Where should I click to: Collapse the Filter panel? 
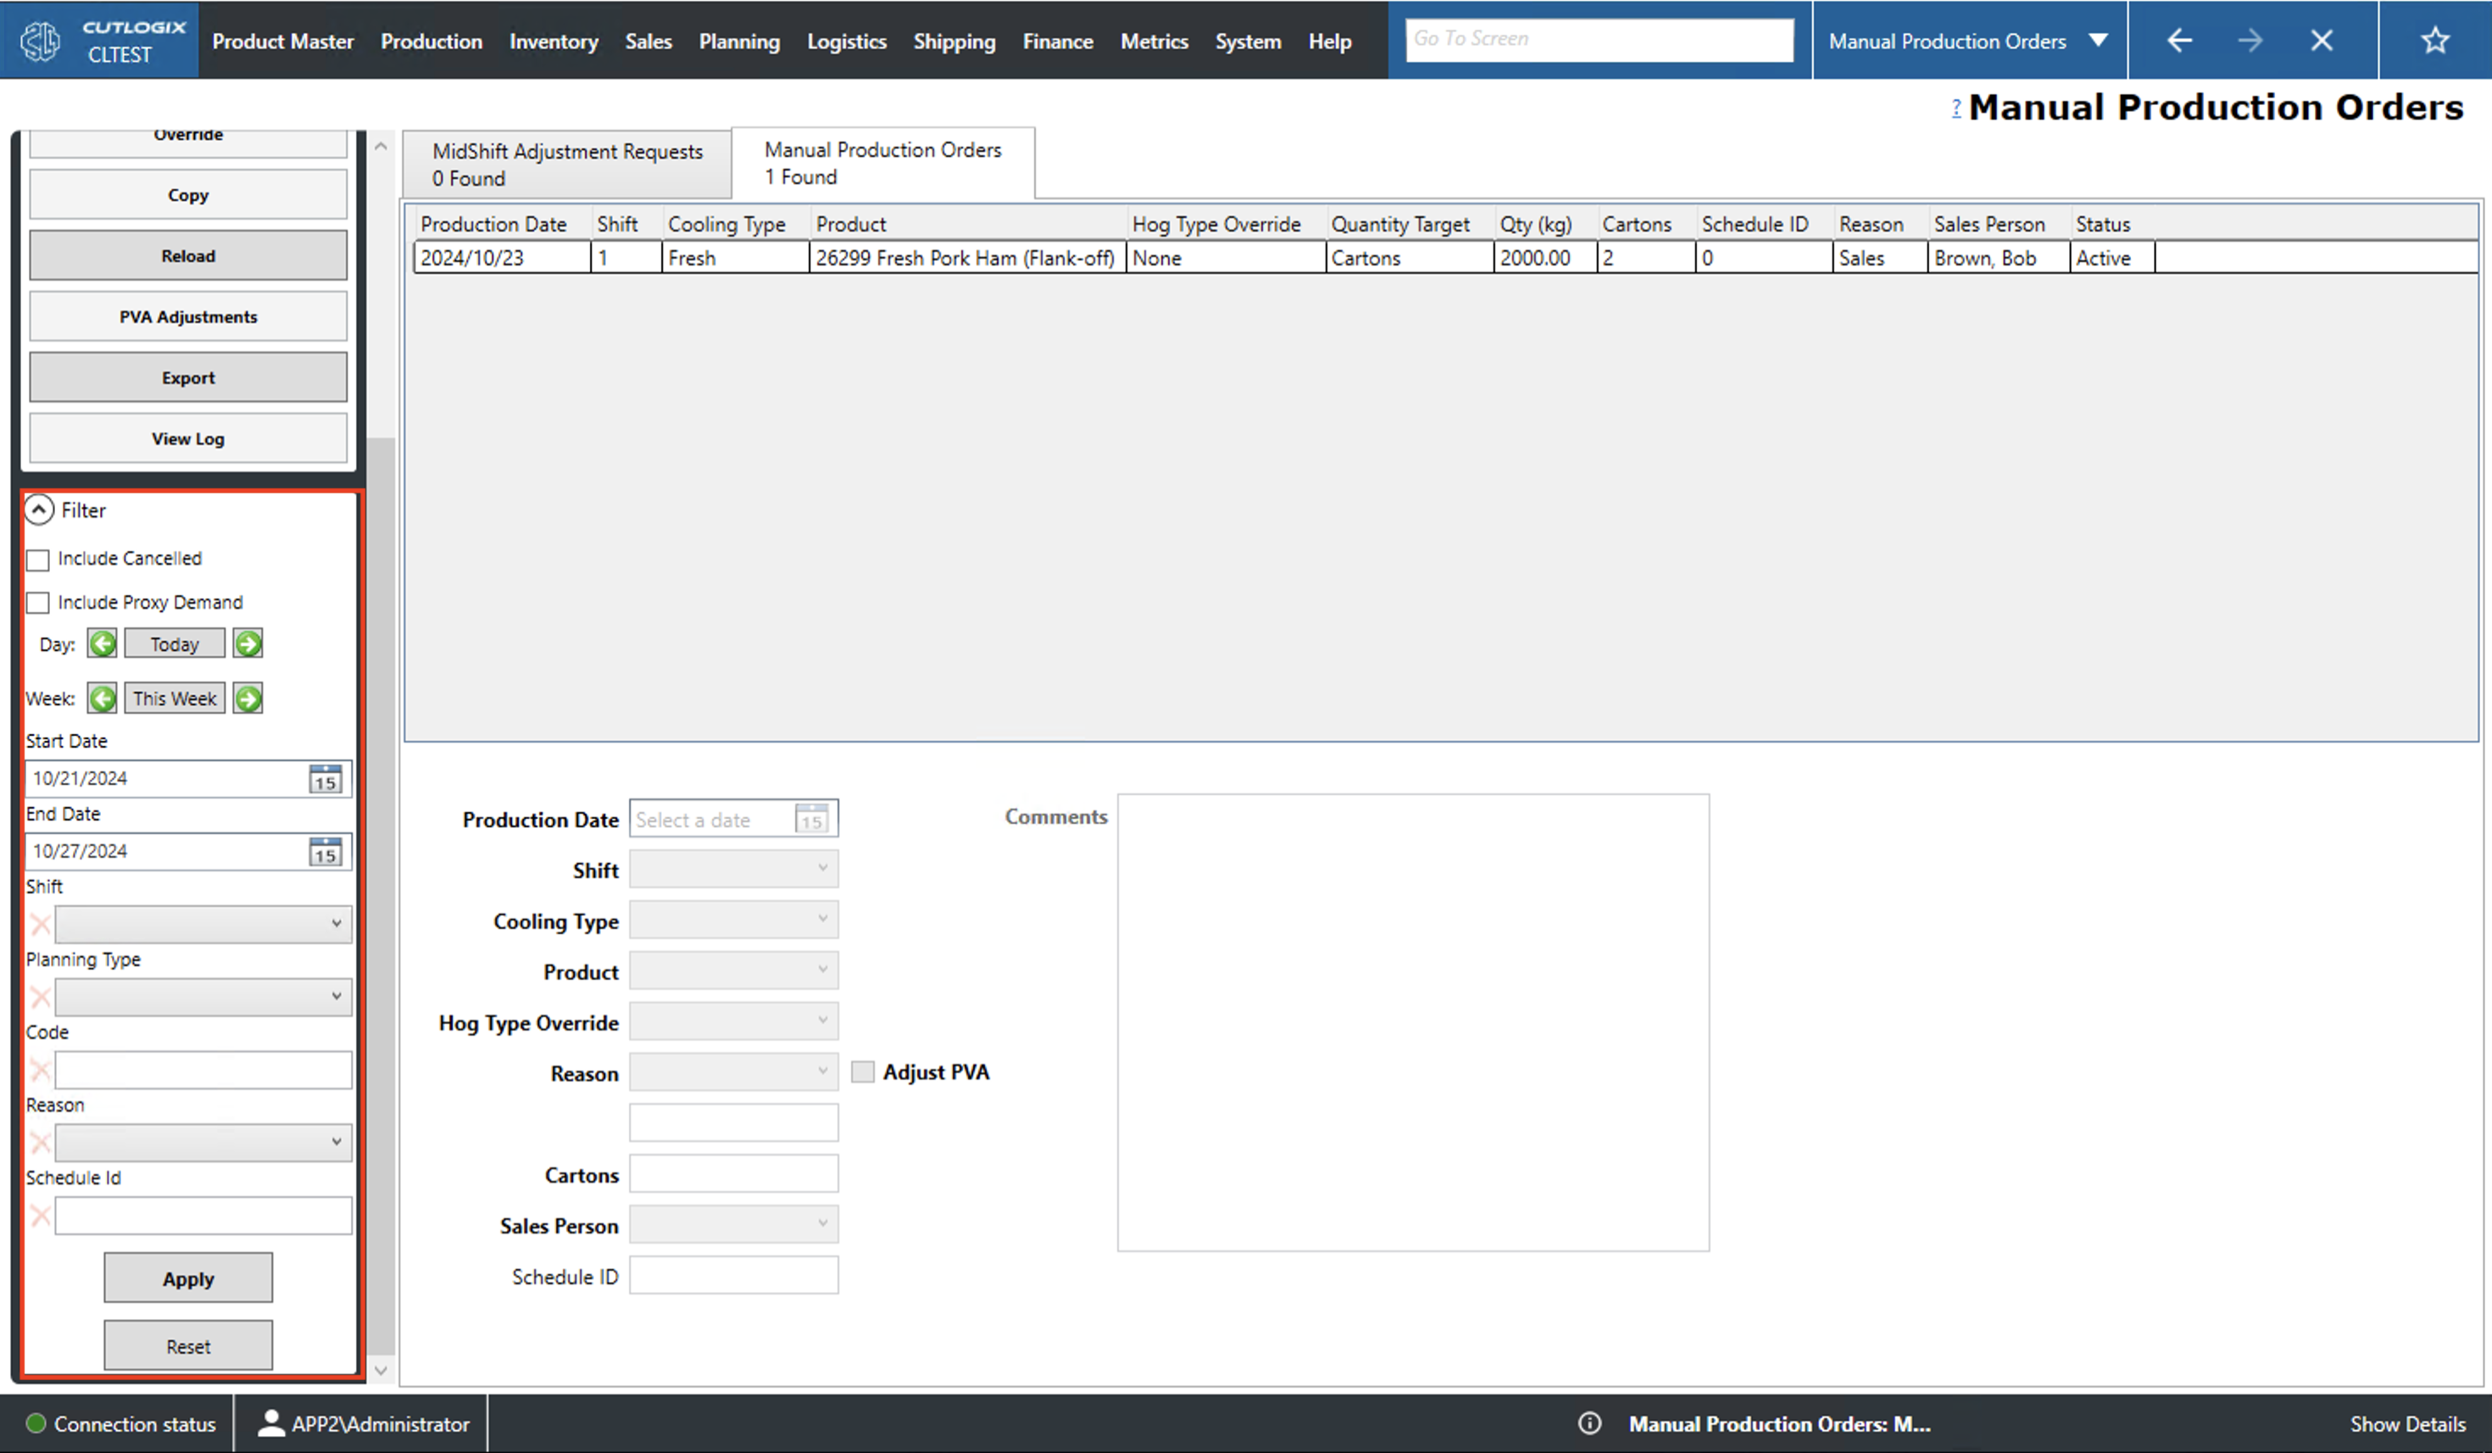click(x=39, y=509)
